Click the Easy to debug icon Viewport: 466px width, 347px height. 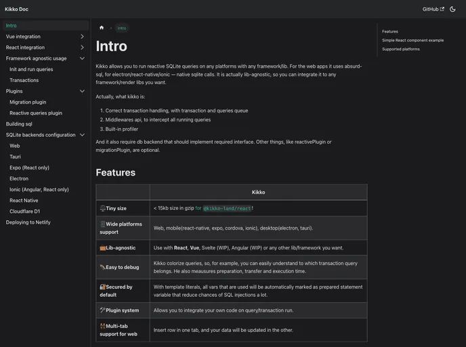click(103, 267)
